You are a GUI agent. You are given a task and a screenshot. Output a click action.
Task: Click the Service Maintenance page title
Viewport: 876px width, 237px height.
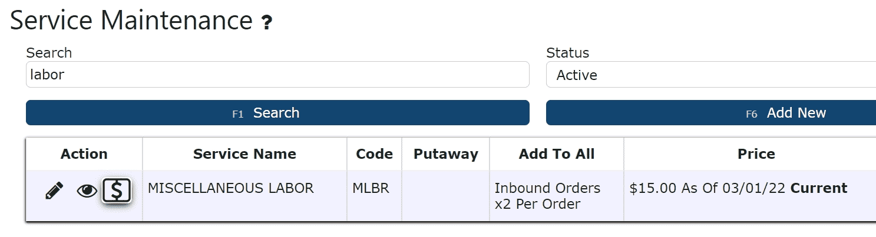(x=131, y=21)
